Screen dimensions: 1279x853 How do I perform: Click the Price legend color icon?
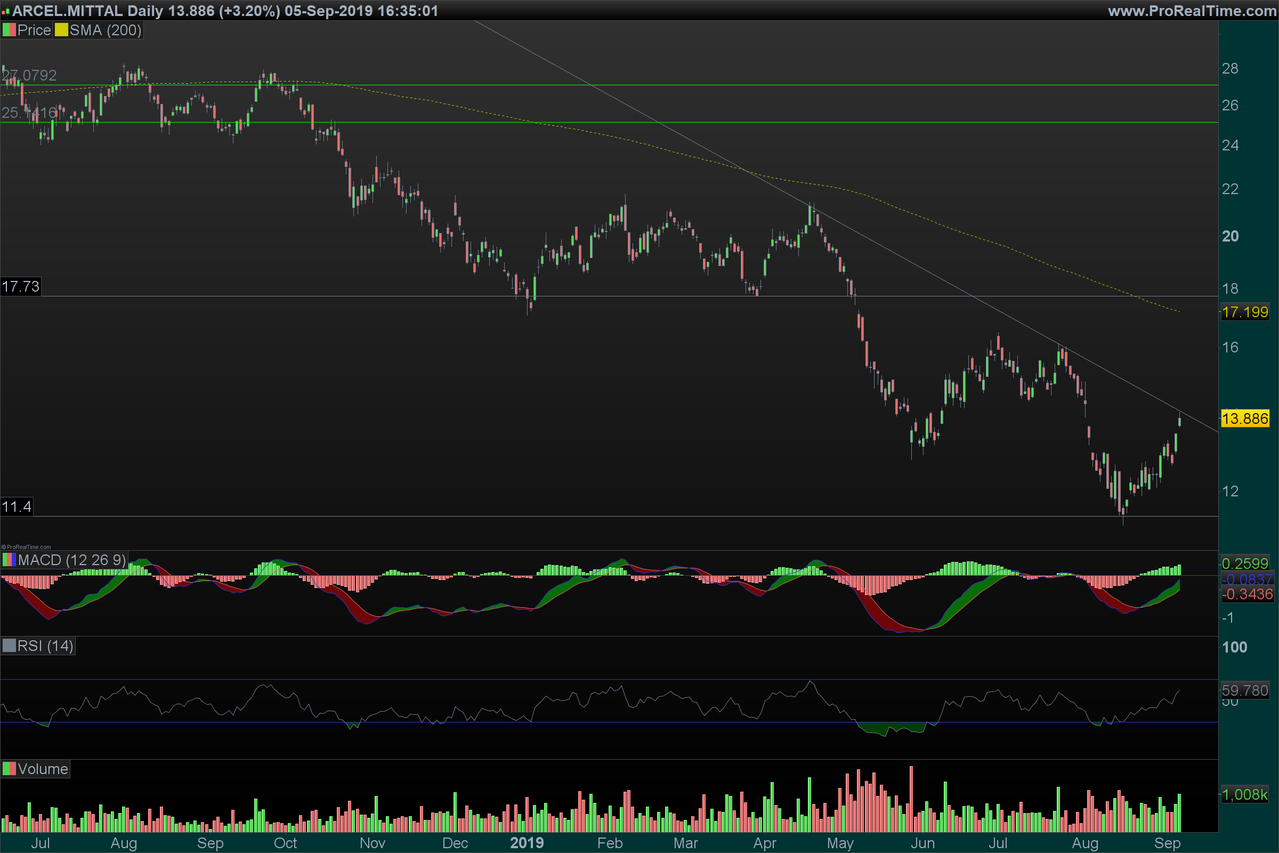pos(9,30)
